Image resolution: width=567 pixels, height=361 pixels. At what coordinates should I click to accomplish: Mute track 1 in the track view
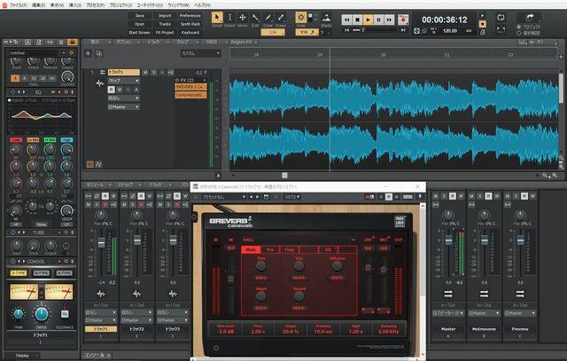145,73
